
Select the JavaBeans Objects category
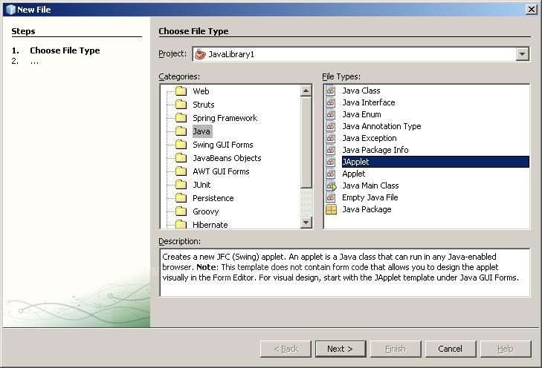227,158
